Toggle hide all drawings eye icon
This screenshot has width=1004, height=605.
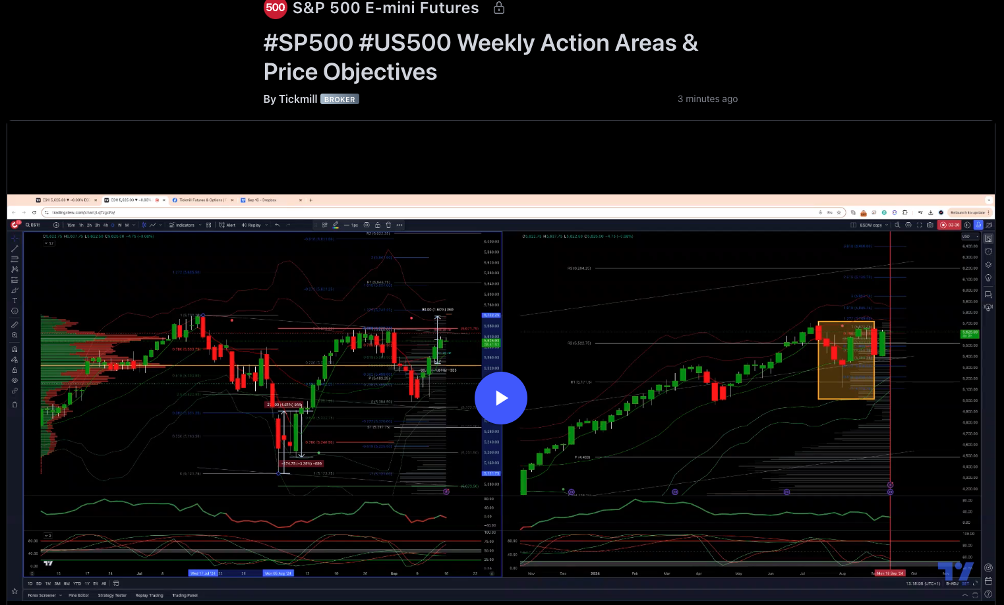coord(15,380)
